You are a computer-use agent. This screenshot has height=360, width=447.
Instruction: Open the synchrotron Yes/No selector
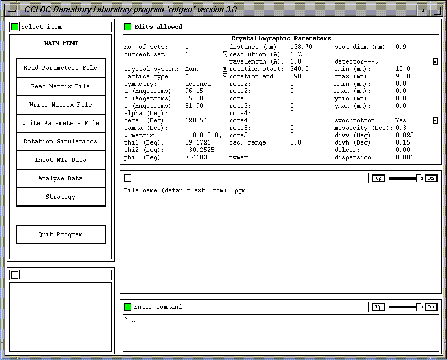point(435,120)
